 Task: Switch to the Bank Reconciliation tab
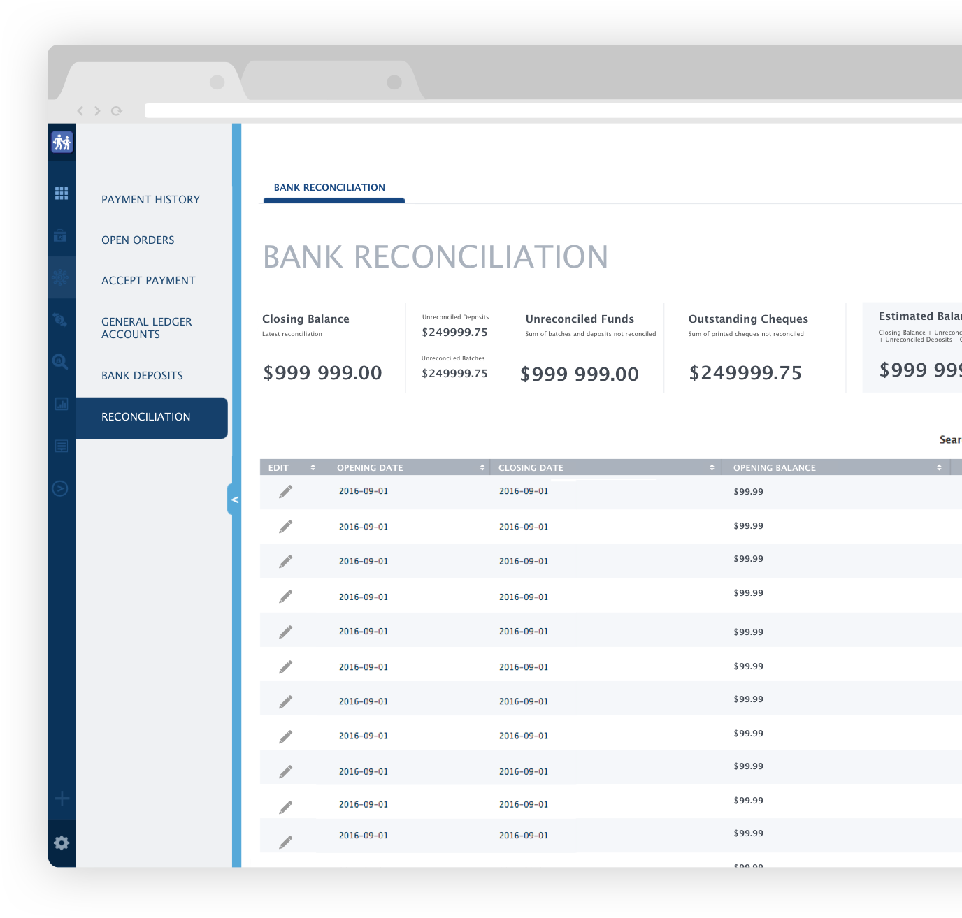(329, 187)
